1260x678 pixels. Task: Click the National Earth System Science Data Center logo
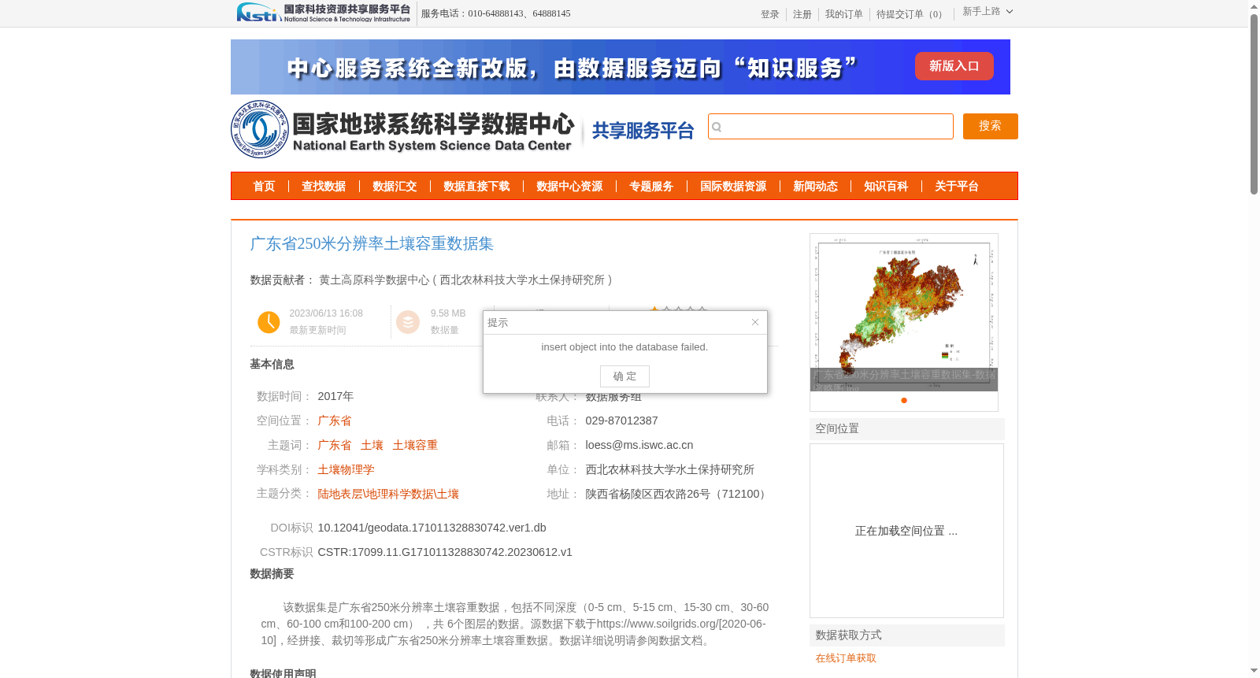pyautogui.click(x=402, y=129)
